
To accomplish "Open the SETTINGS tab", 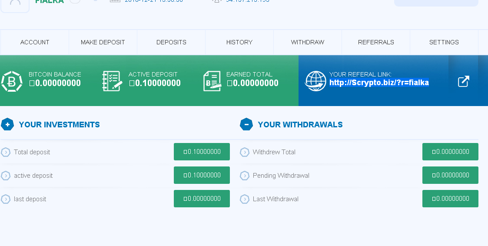I will [444, 42].
